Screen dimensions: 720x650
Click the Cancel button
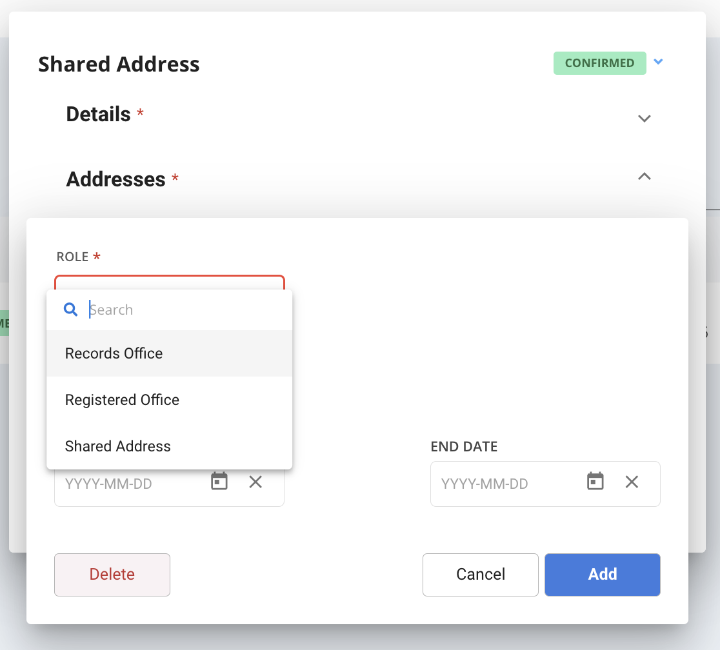tap(480, 574)
